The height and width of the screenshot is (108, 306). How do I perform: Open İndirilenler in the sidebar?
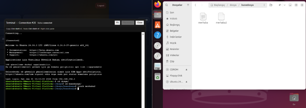(177, 37)
